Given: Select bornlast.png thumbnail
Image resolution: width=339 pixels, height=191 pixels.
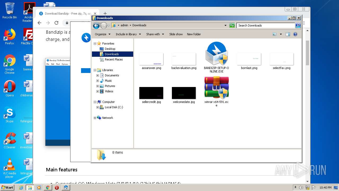Looking at the screenshot, I should pyautogui.click(x=249, y=59).
